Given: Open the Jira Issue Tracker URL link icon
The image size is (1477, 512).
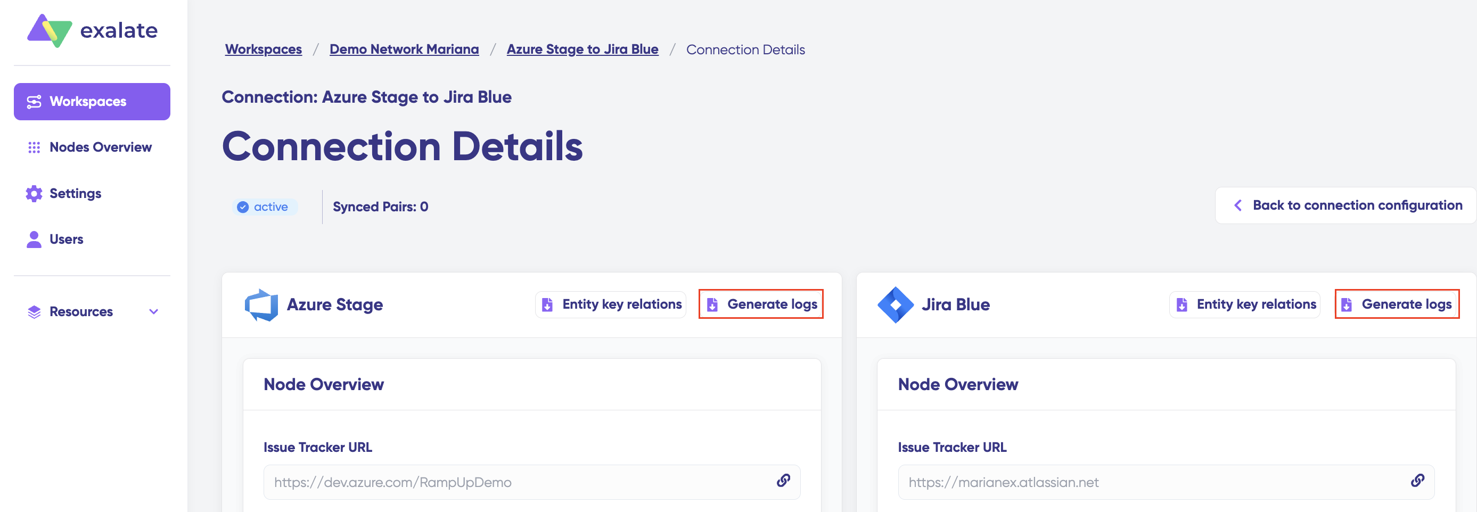Looking at the screenshot, I should [x=1417, y=481].
